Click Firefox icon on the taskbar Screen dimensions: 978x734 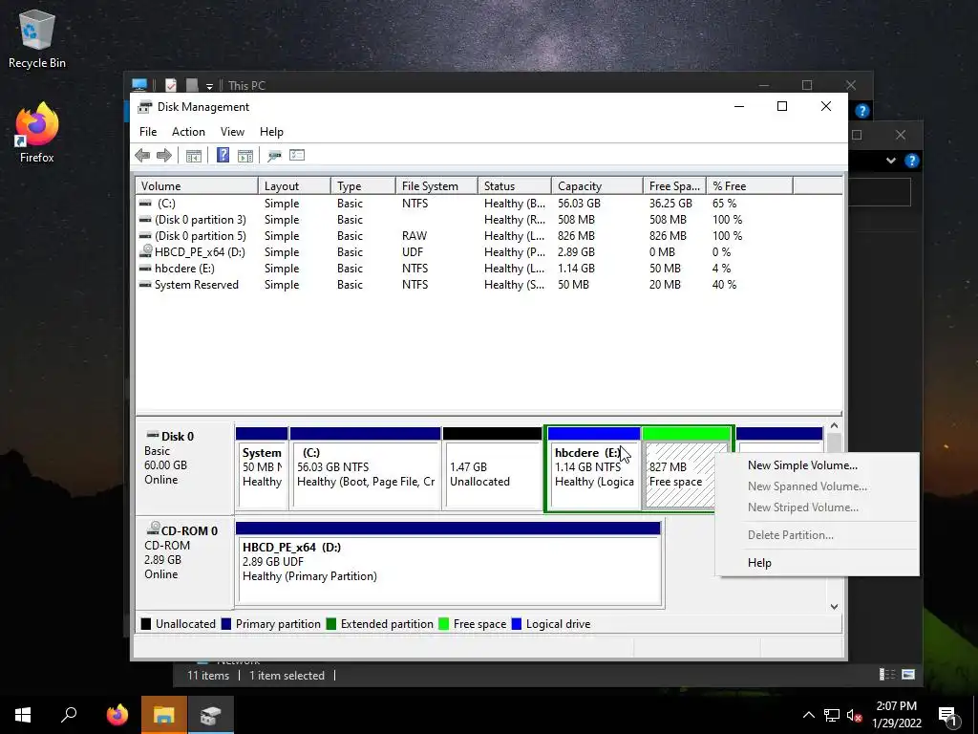[117, 715]
